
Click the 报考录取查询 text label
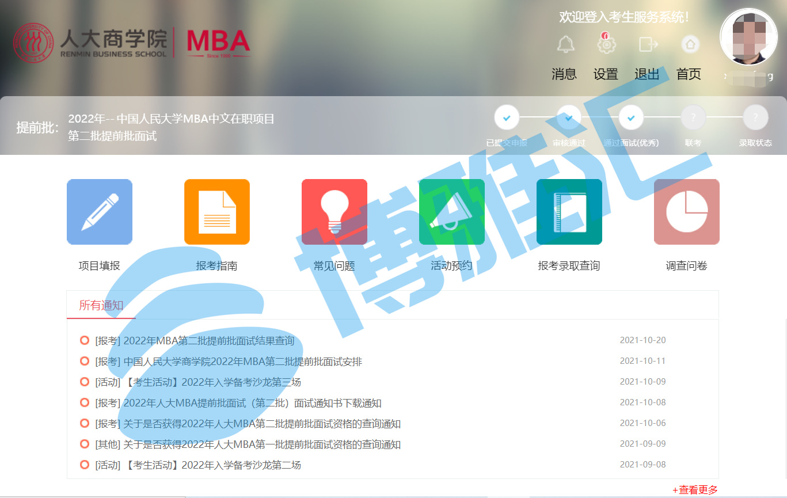click(x=569, y=266)
